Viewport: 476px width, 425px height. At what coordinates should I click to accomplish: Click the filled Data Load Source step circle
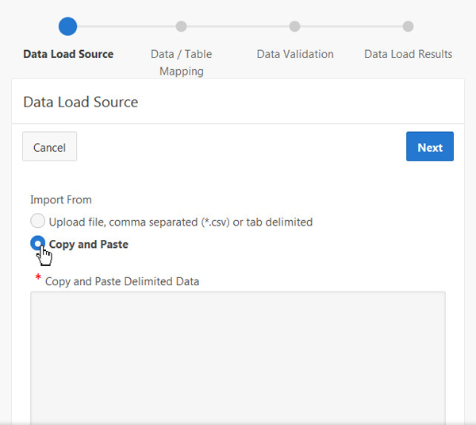[x=68, y=26]
